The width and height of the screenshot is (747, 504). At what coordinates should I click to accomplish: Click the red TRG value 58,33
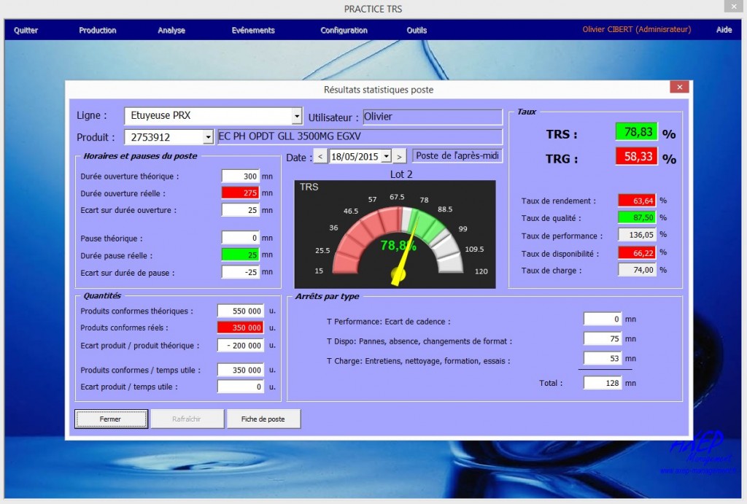[x=636, y=156]
